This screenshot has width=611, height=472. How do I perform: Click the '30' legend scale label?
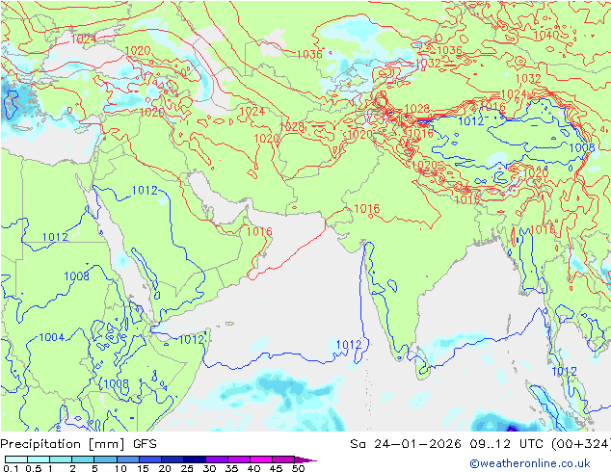coord(209,468)
